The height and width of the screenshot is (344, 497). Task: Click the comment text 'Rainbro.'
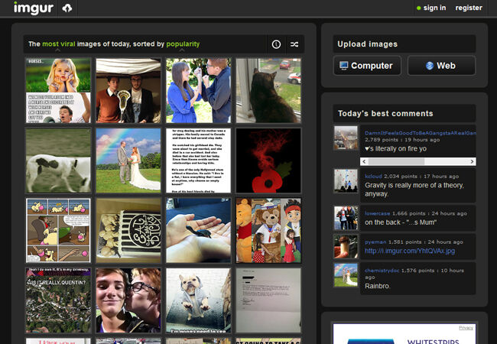click(378, 286)
